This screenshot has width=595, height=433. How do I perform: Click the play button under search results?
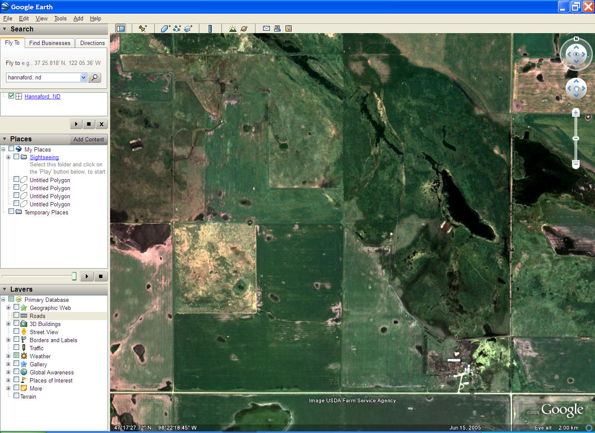coord(76,124)
